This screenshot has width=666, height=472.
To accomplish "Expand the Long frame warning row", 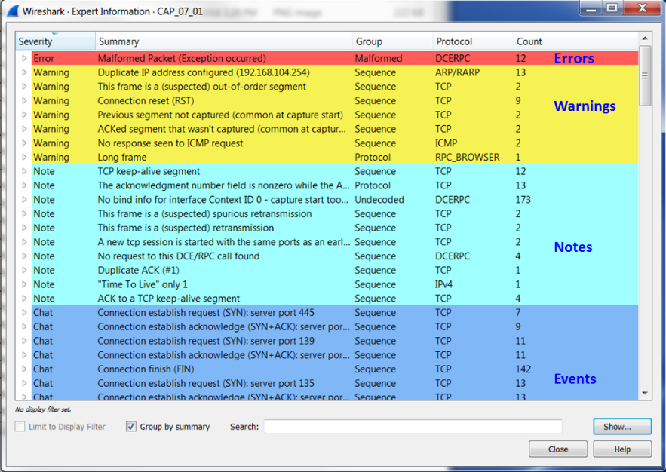I will click(x=24, y=157).
